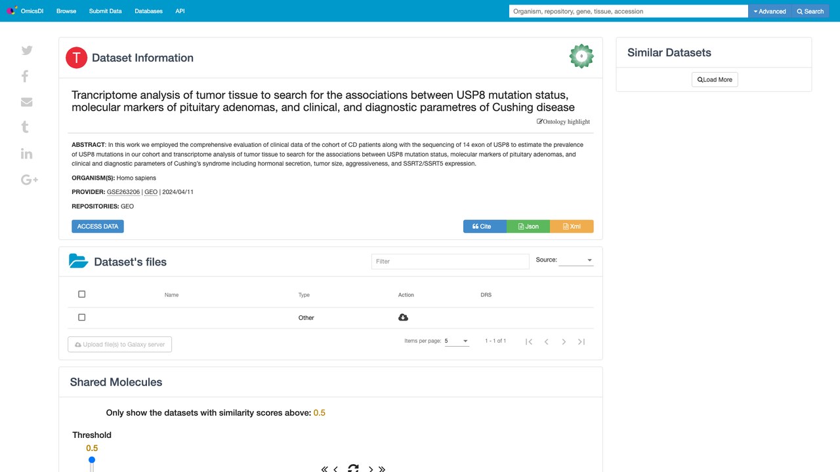Share dataset via Facebook icon
The width and height of the screenshot is (840, 472).
pos(25,76)
